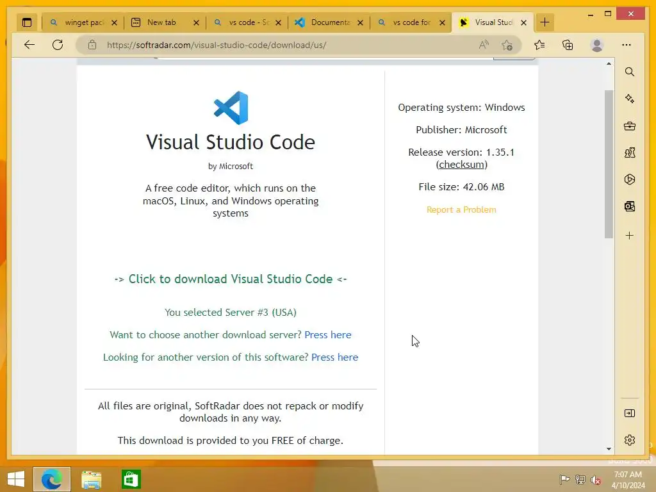Image resolution: width=656 pixels, height=492 pixels.
Task: Open Read aloud in address bar
Action: [484, 45]
